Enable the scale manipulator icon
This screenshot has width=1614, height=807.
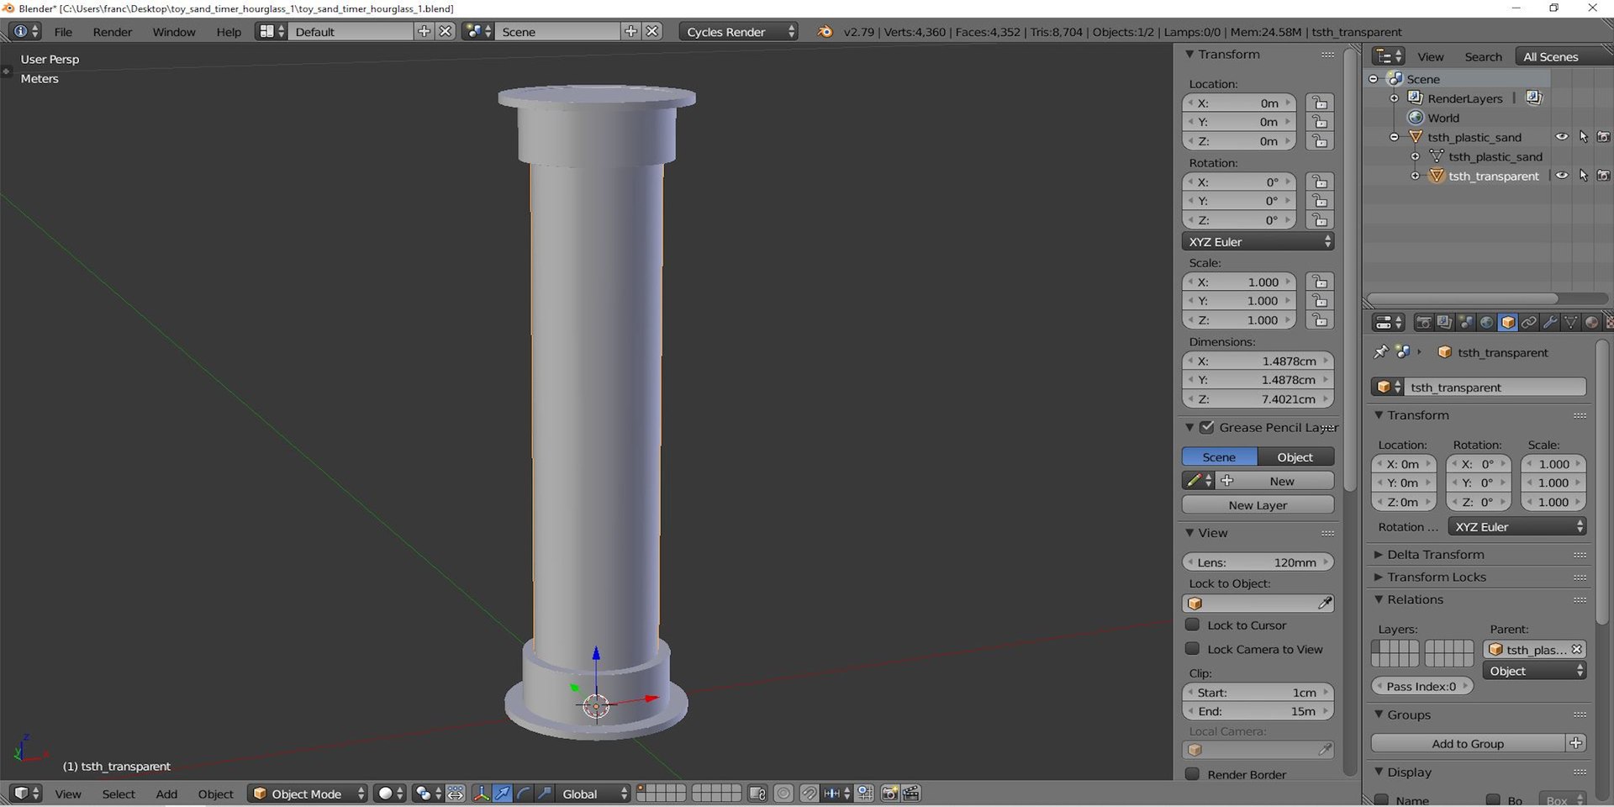545,794
